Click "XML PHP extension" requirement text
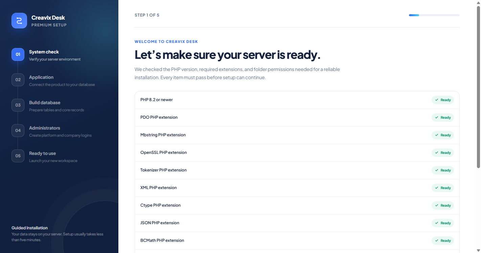Screen dimensions: 481x253 click(159, 188)
